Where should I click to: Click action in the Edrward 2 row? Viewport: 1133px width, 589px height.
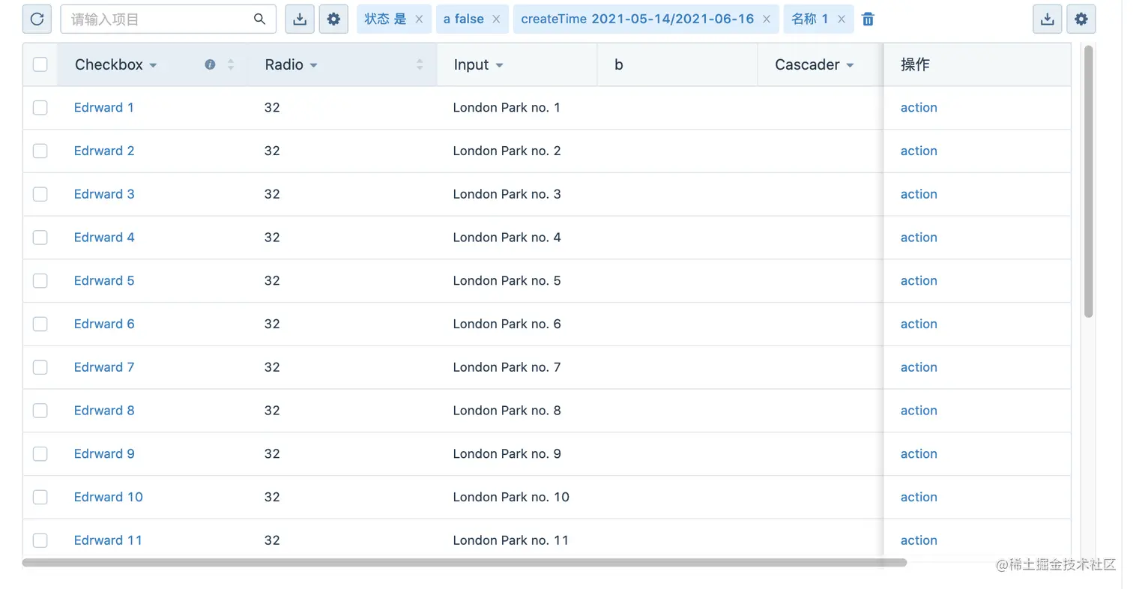pos(919,151)
